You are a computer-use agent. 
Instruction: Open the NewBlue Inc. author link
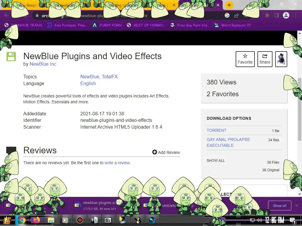[43, 64]
